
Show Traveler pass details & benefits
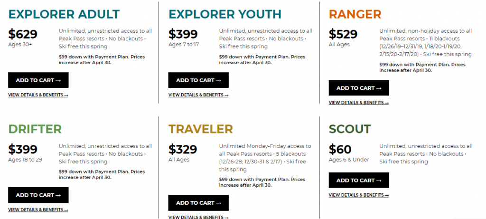coord(198,217)
